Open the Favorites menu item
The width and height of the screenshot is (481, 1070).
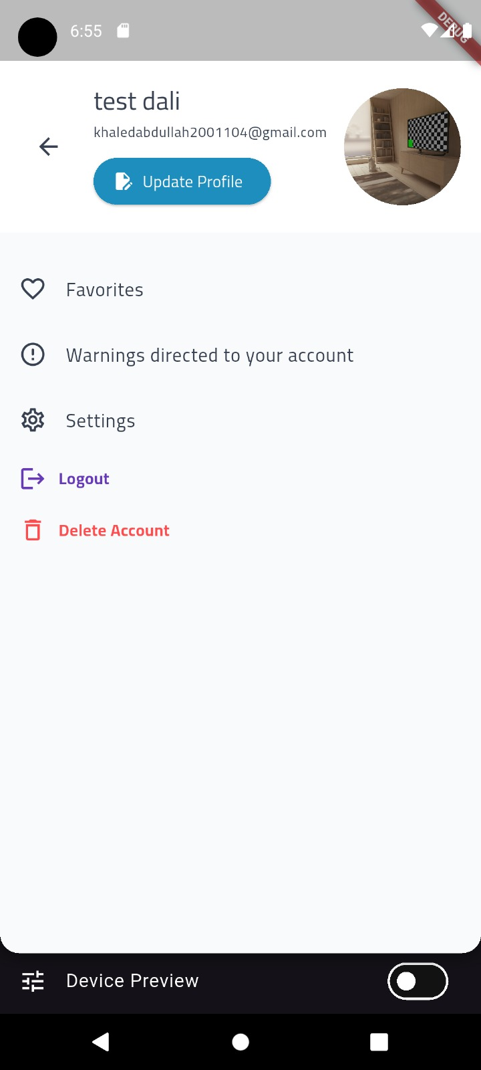click(105, 290)
